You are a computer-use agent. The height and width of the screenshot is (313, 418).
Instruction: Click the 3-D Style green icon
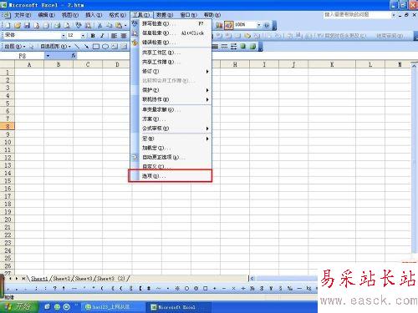(252, 47)
